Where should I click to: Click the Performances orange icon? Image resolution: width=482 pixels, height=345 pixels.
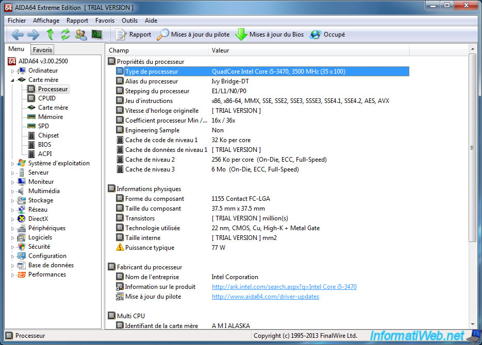22,274
